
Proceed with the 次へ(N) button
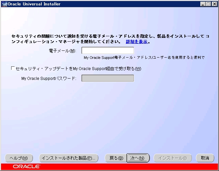coord(138,158)
